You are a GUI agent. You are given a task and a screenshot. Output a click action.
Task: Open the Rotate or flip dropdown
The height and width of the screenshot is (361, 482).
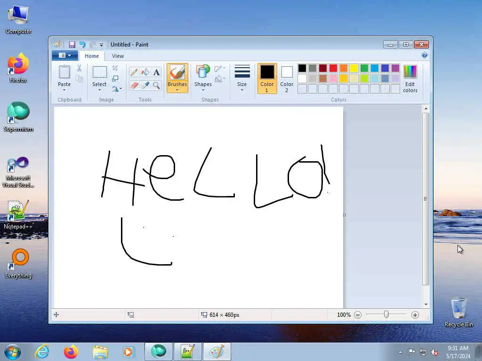(117, 89)
